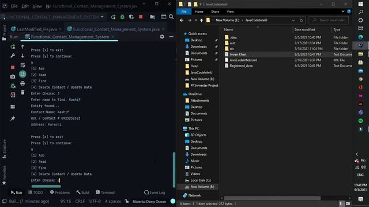This screenshot has height=207, width=369.
Task: Click the Run console vertical scrollbar
Action: coord(174,170)
